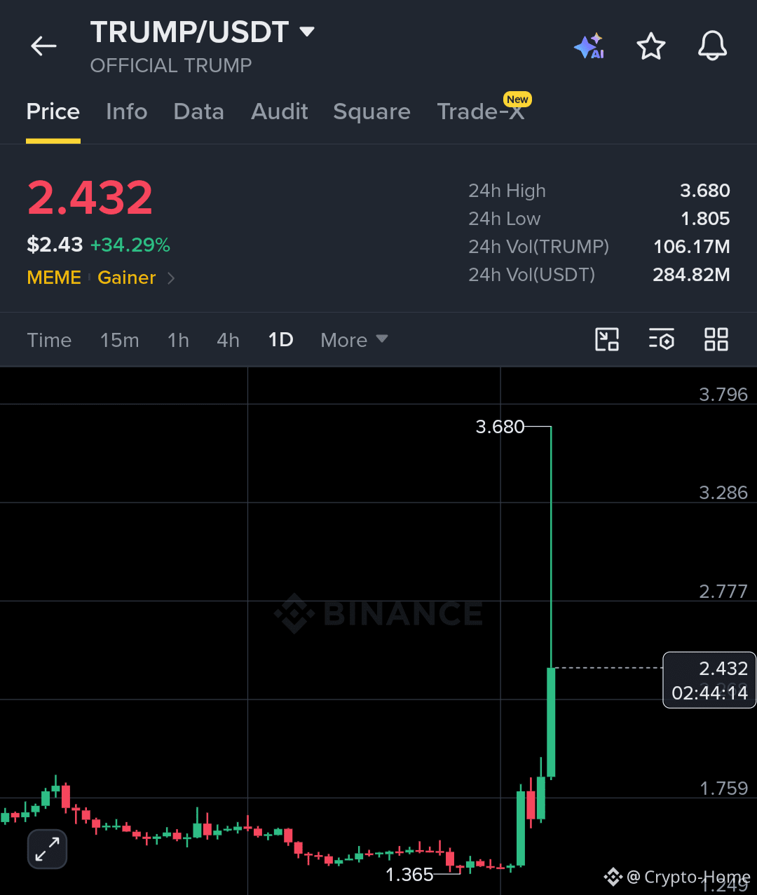
Task: Tap the back arrow icon
Action: [x=43, y=46]
